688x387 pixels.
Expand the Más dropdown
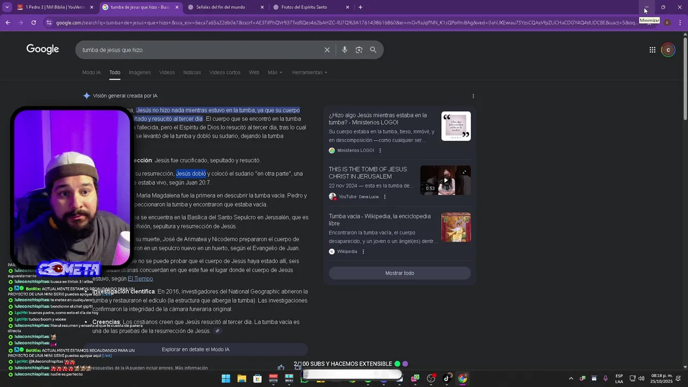(275, 73)
